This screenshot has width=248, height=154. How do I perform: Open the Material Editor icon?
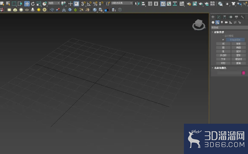tap(182, 4)
